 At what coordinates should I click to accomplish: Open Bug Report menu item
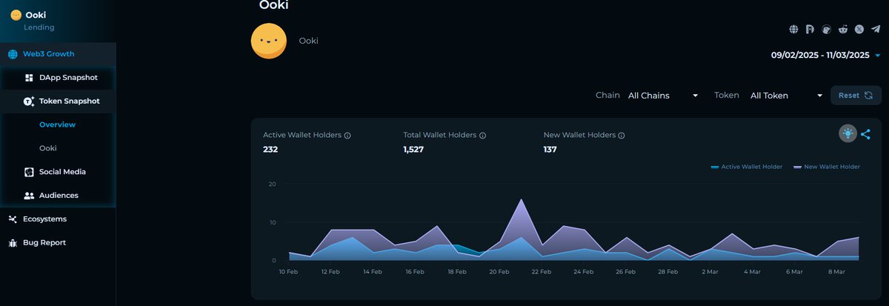pos(44,243)
